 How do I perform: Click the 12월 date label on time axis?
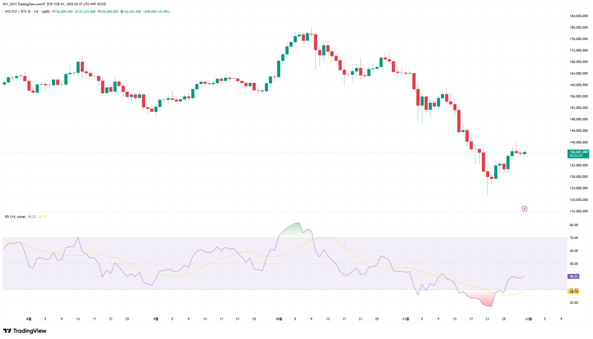(x=528, y=319)
